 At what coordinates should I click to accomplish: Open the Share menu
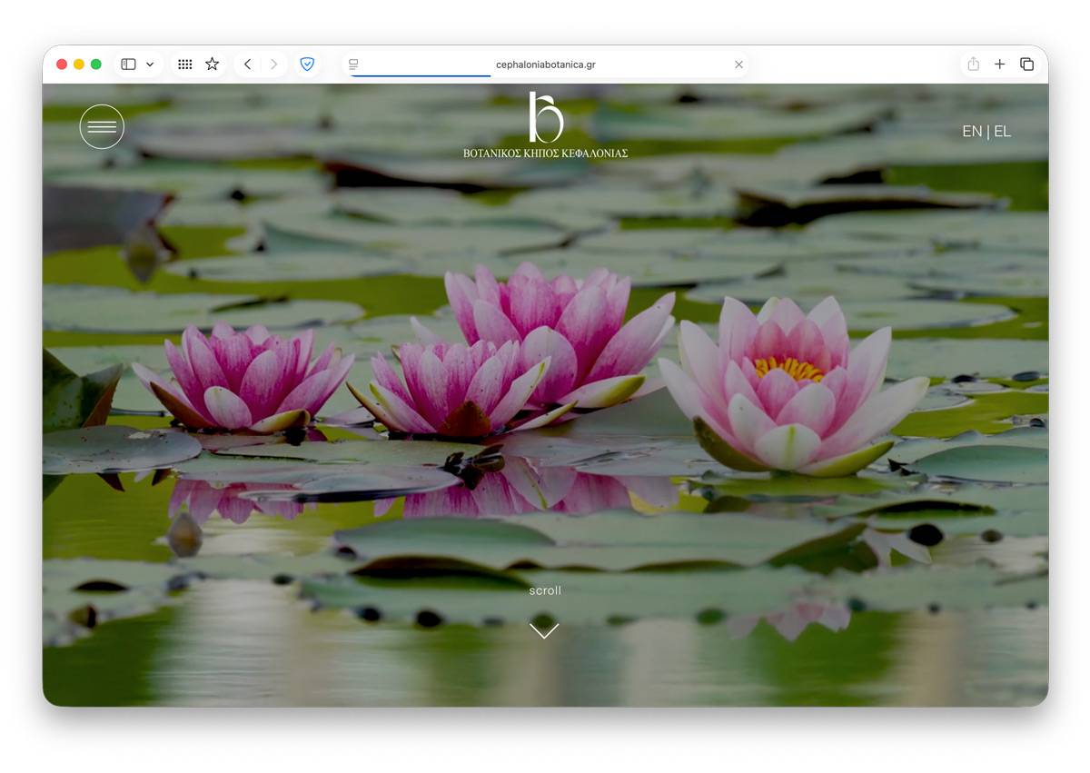click(973, 64)
